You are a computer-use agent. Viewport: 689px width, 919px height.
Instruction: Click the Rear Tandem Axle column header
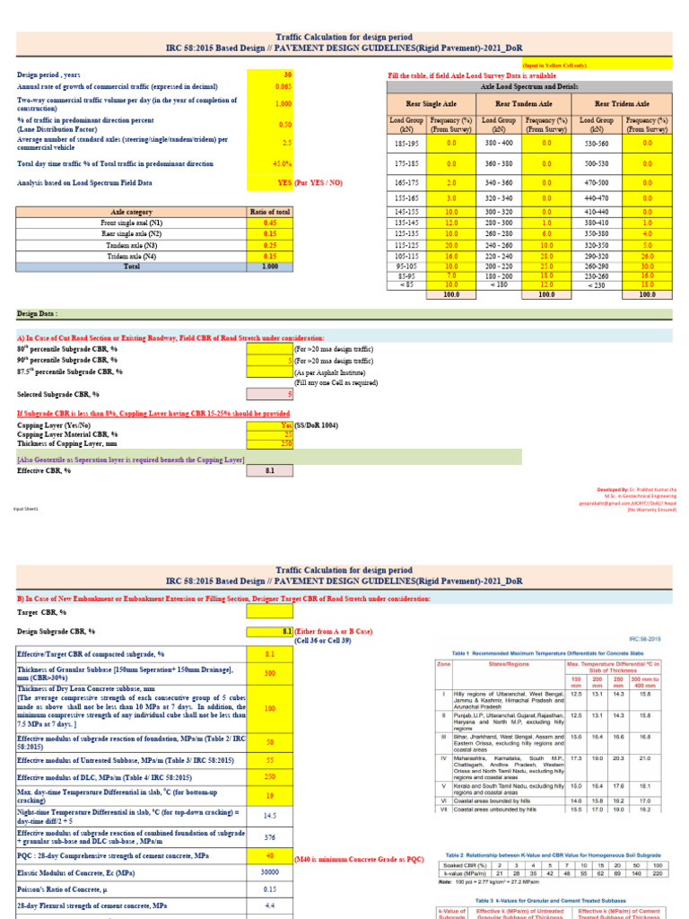pyautogui.click(x=524, y=103)
